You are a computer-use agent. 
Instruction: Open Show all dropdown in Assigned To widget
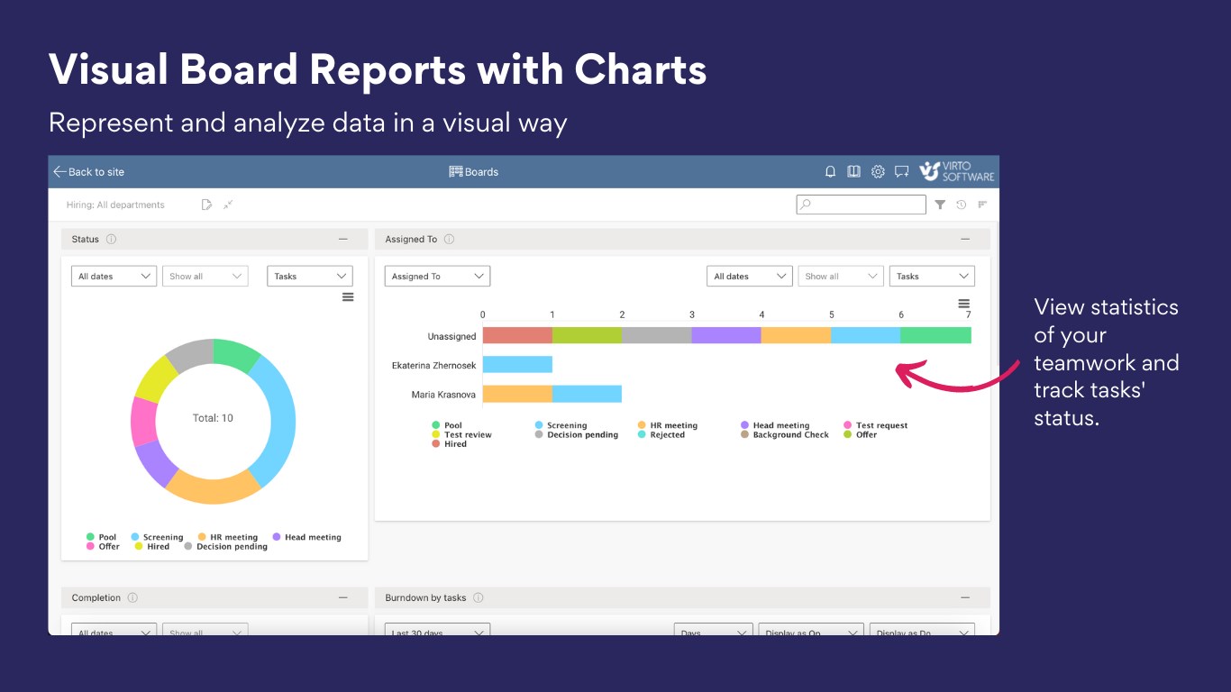point(841,277)
